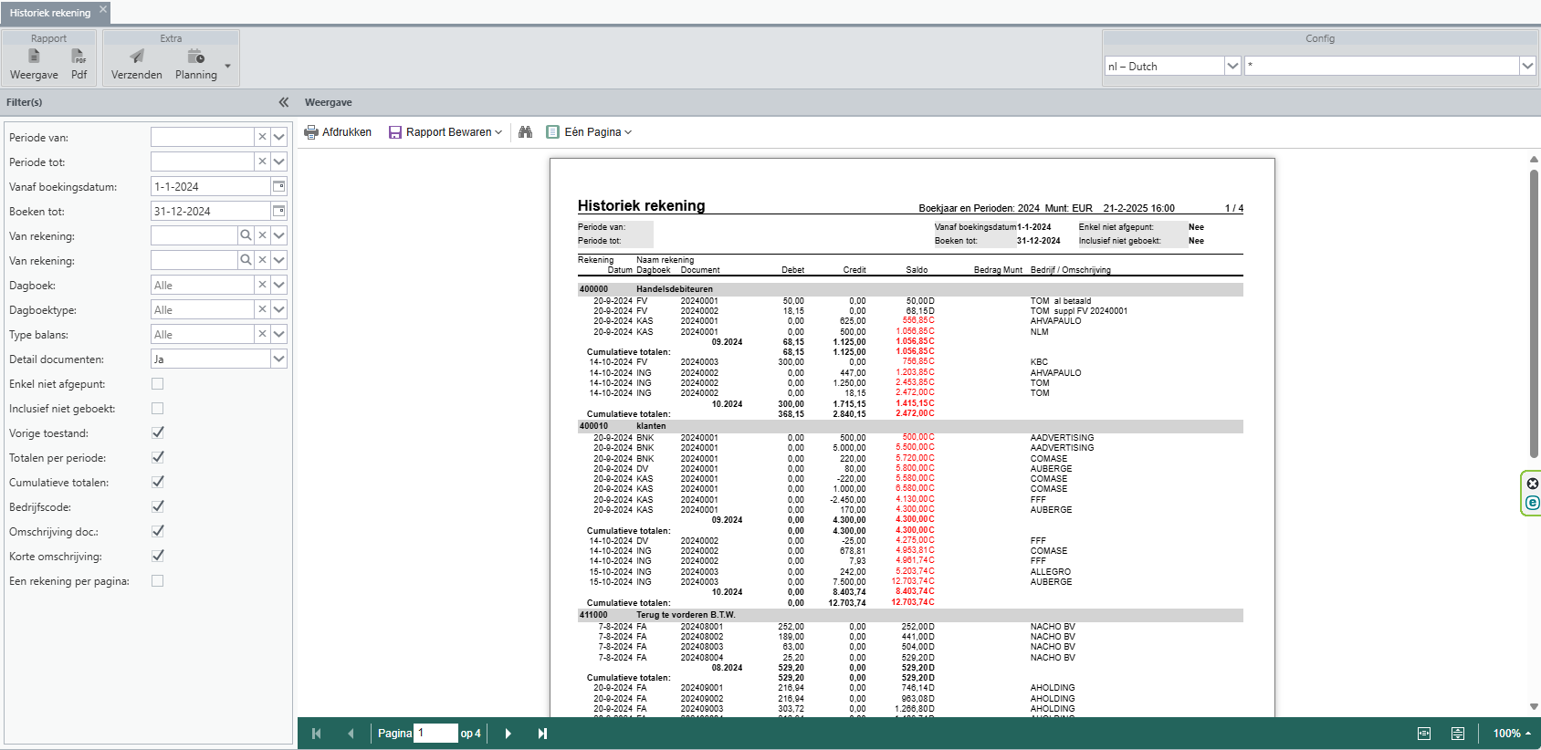1541x750 pixels.
Task: Click the Verzenden send icon
Action: (137, 65)
